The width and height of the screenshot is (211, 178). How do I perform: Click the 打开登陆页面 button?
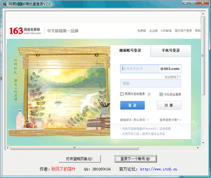point(79,159)
